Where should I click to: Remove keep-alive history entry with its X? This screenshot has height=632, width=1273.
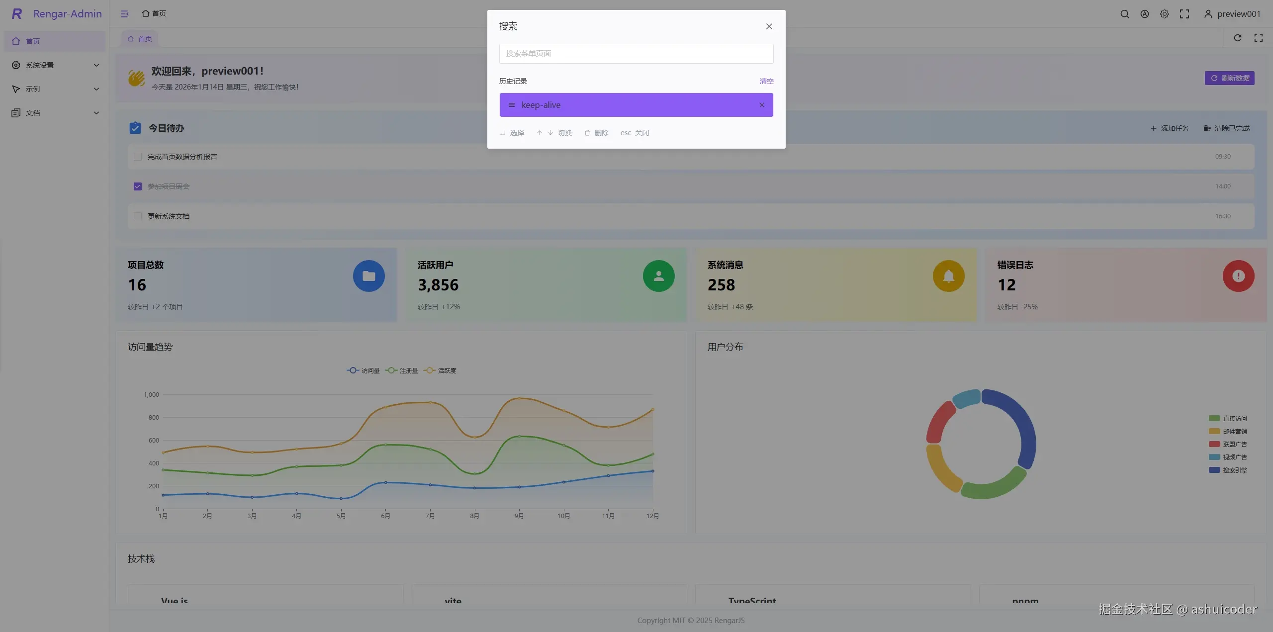click(761, 105)
